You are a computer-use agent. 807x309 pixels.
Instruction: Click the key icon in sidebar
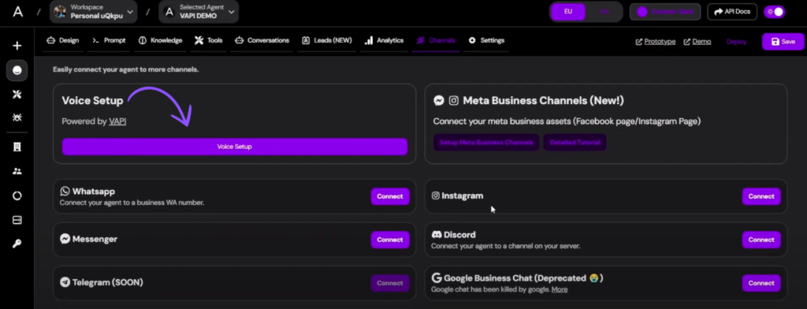coord(17,244)
